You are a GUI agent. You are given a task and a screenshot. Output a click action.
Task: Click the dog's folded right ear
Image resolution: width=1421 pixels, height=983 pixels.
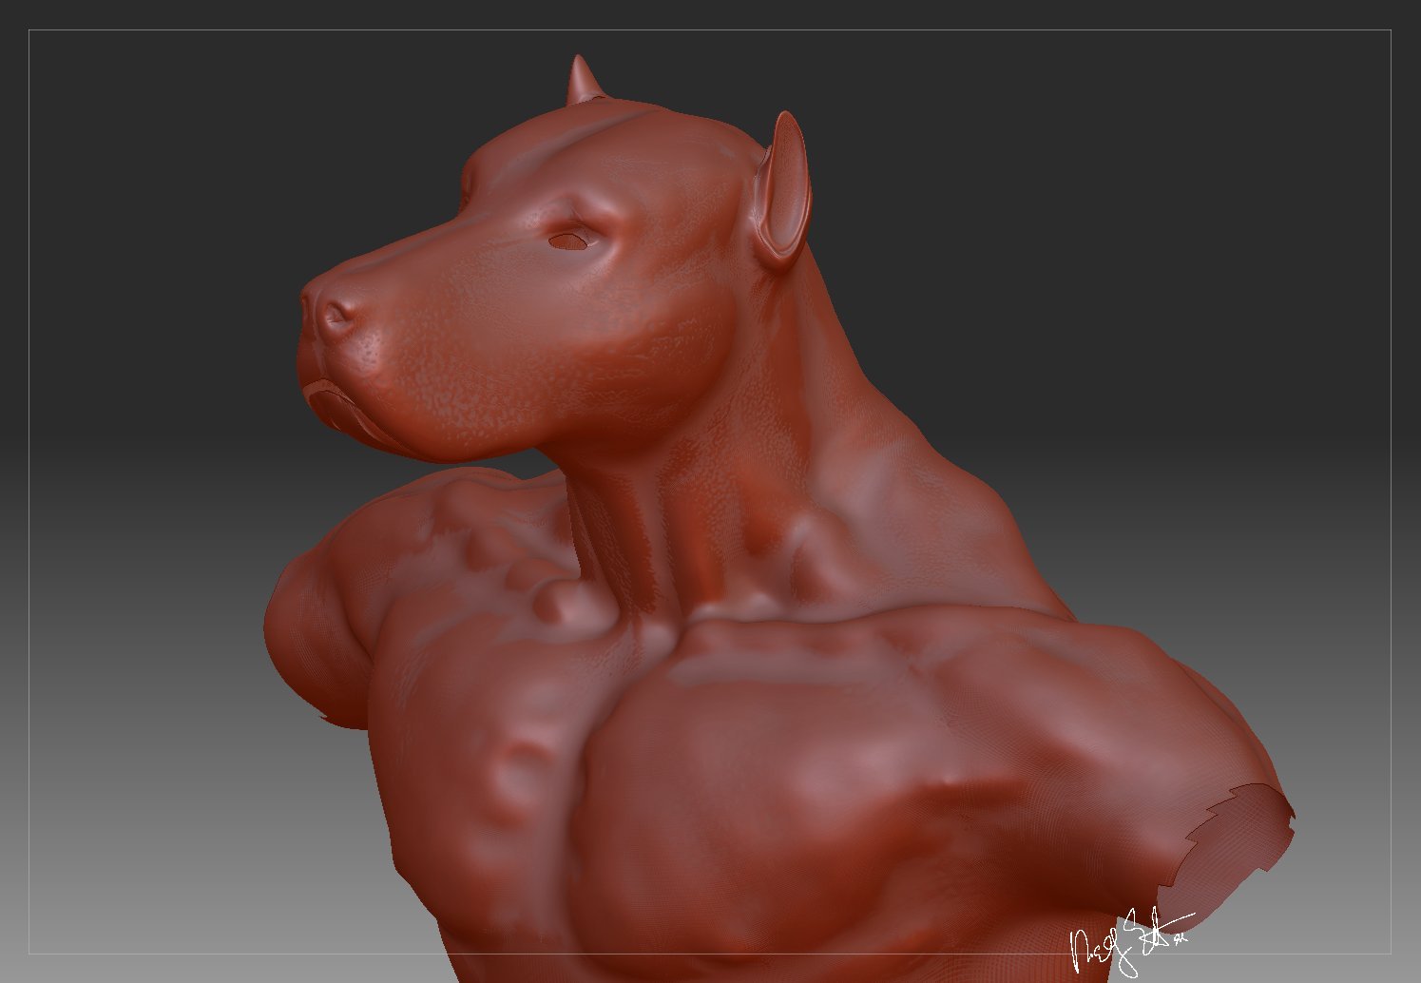pyautogui.click(x=784, y=181)
